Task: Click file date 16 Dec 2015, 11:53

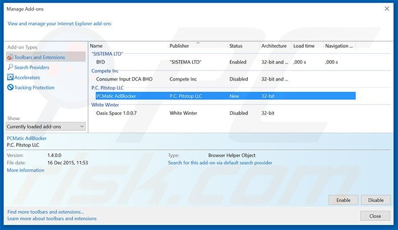Action: (x=68, y=163)
